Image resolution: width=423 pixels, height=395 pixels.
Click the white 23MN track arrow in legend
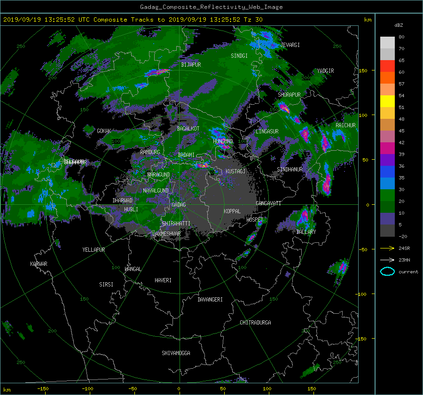point(387,260)
